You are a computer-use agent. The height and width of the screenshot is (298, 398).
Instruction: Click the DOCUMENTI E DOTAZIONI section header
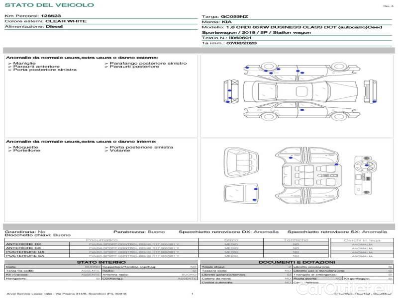(x=297, y=262)
